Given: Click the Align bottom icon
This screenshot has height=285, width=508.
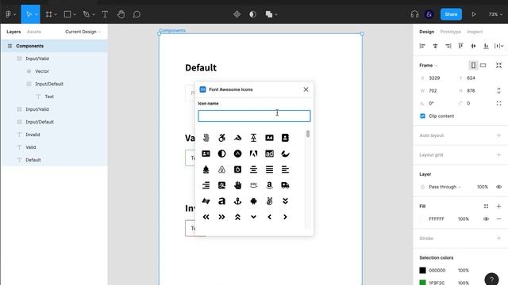Looking at the screenshot, I should click(486, 46).
